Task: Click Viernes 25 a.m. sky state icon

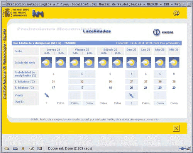Action: click(x=75, y=63)
